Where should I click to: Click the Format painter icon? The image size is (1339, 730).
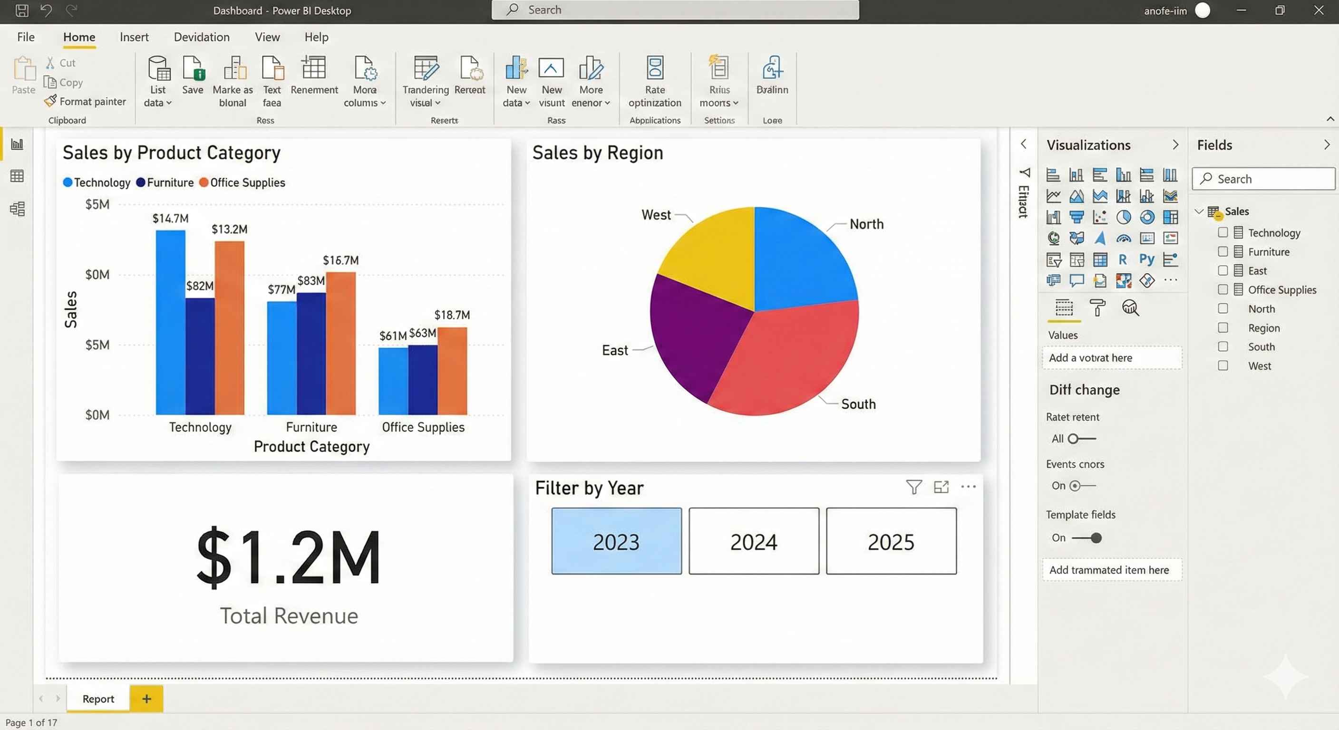pyautogui.click(x=50, y=101)
